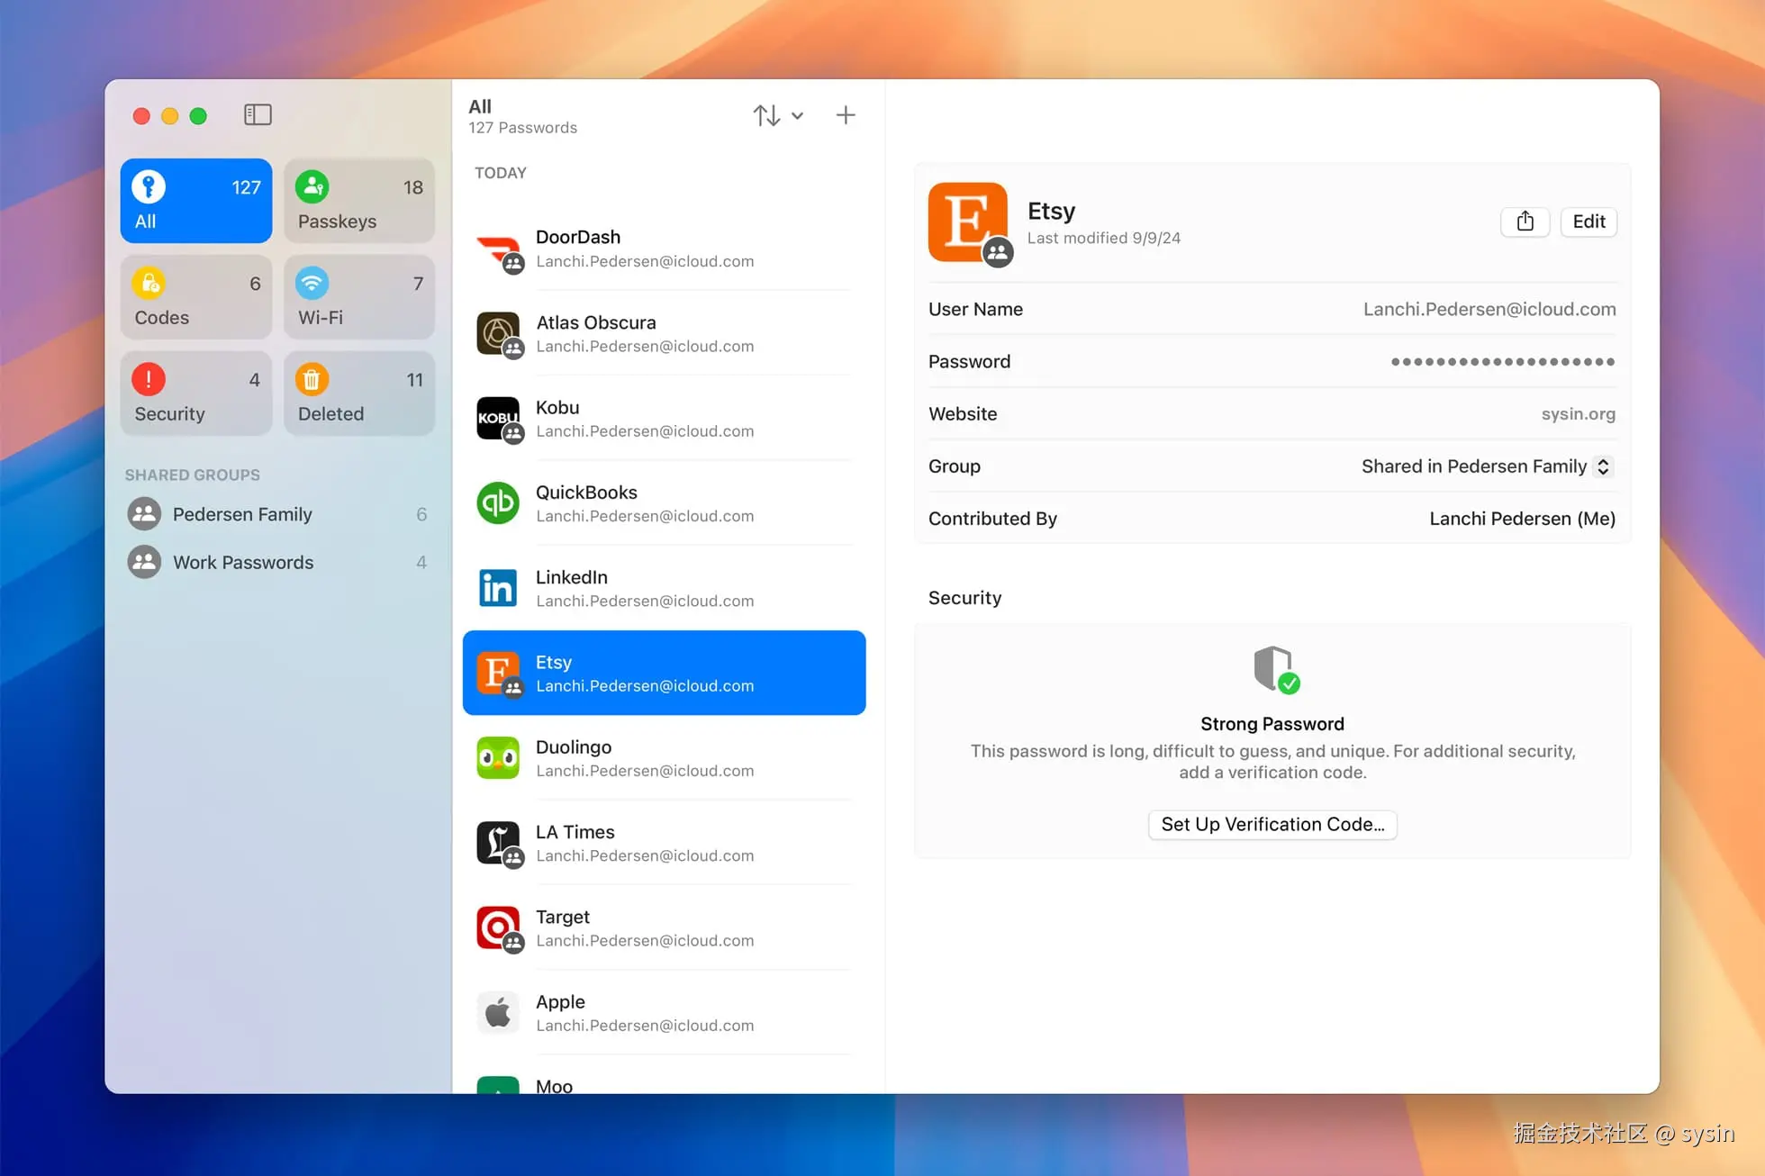
Task: Add a new password with the plus icon
Action: (x=845, y=115)
